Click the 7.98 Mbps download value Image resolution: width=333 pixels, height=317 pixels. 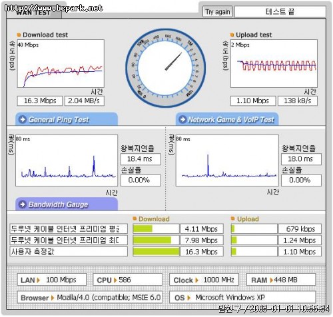click(202, 240)
